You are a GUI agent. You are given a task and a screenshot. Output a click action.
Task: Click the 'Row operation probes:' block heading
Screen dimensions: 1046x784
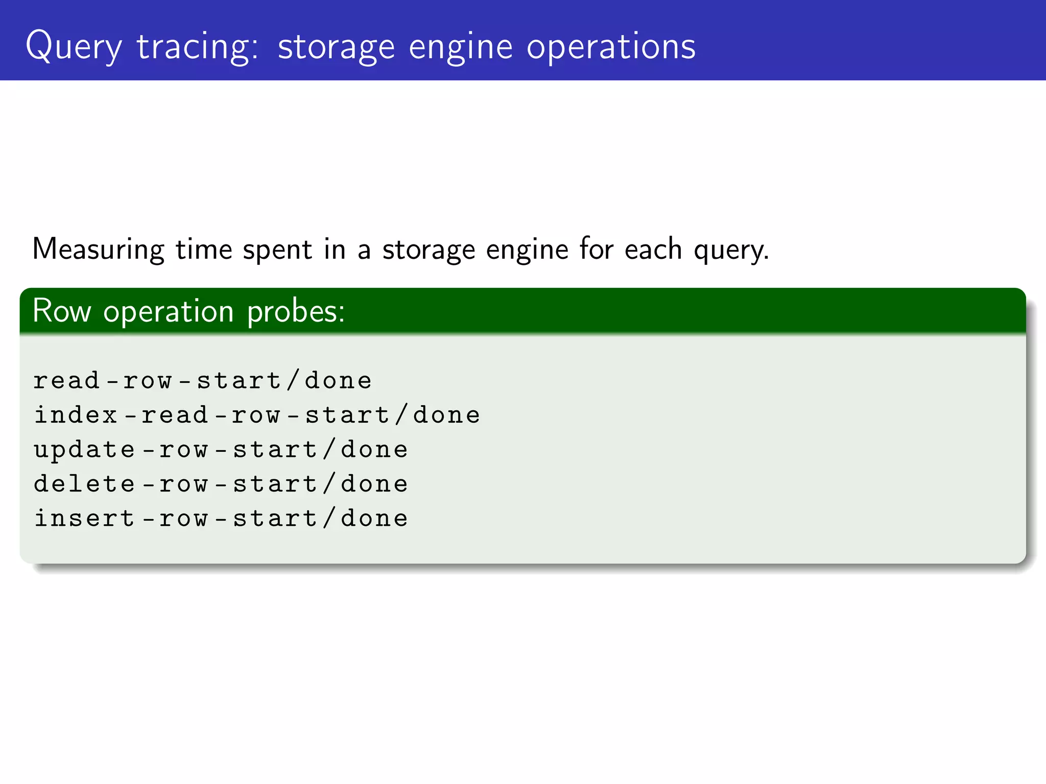pyautogui.click(x=188, y=311)
